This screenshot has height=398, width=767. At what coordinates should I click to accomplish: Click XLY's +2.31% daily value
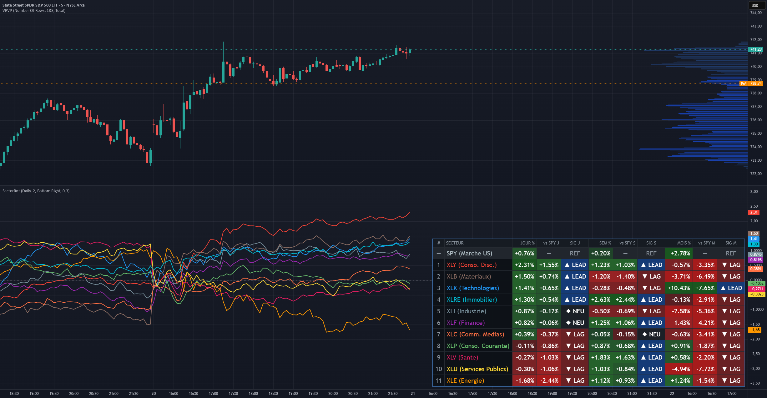524,265
